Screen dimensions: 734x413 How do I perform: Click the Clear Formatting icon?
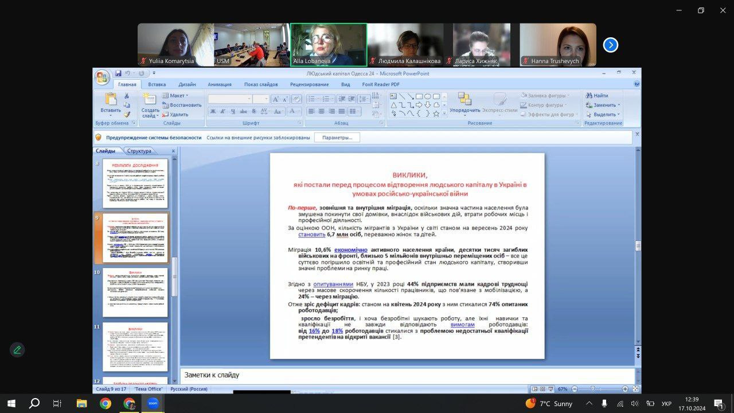click(296, 99)
